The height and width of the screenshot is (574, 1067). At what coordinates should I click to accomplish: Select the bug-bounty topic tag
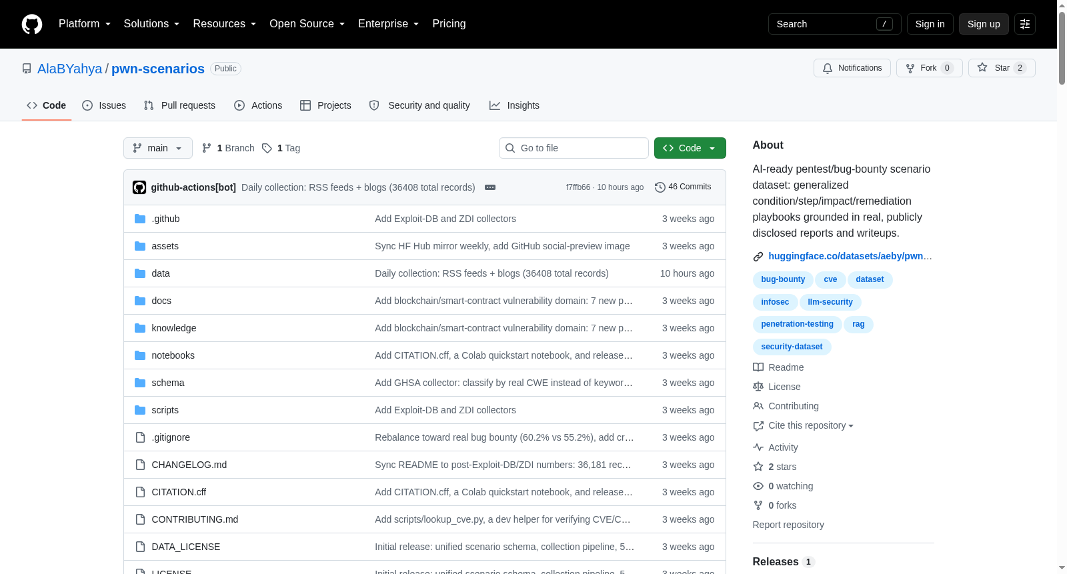pyautogui.click(x=783, y=280)
